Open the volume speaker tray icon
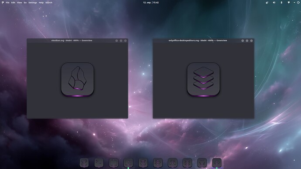 coord(274,3)
